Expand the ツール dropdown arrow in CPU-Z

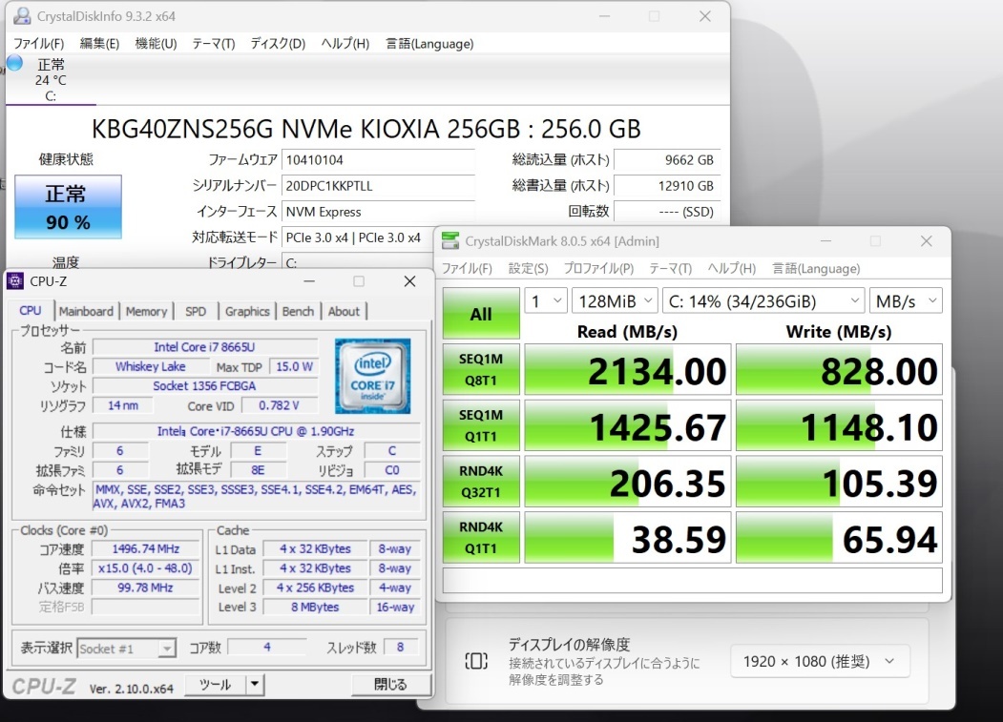[x=255, y=685]
